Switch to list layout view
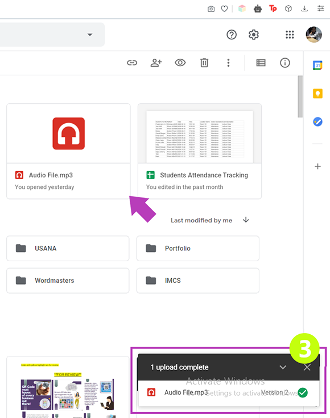The image size is (330, 418). pos(261,63)
